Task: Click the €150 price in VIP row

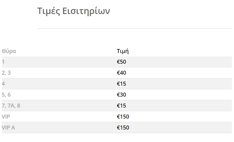Action: click(x=123, y=117)
